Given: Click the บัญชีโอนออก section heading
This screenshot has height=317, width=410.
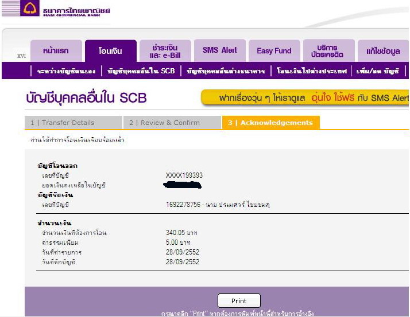Looking at the screenshot, I should tap(57, 166).
